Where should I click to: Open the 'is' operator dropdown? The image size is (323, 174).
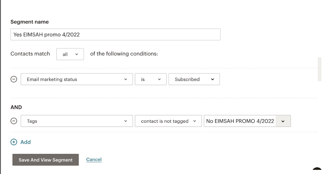pyautogui.click(x=151, y=79)
